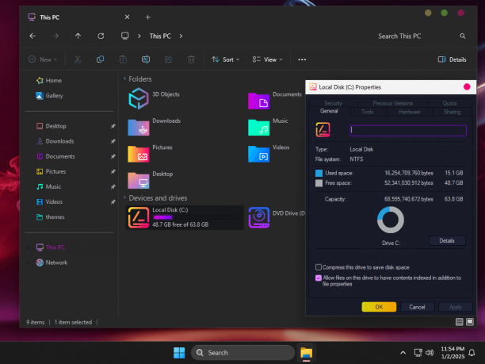Click the Delete trash icon
485x364 pixels.
191,59
